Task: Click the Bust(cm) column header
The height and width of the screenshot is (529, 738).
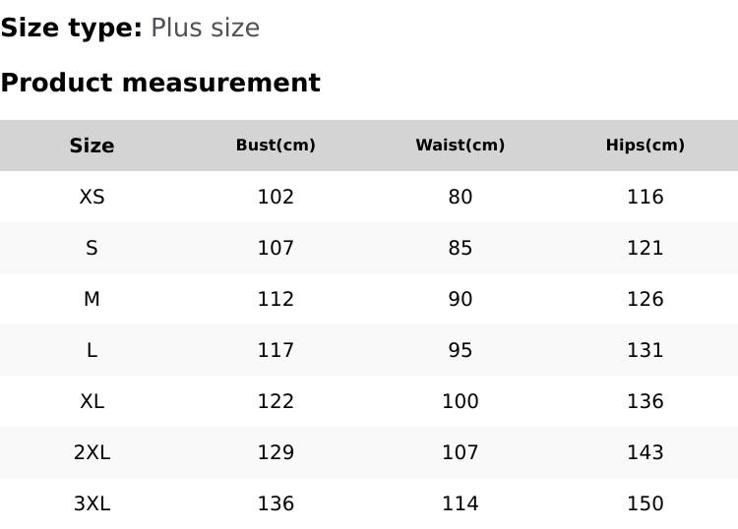Action: [x=276, y=146]
